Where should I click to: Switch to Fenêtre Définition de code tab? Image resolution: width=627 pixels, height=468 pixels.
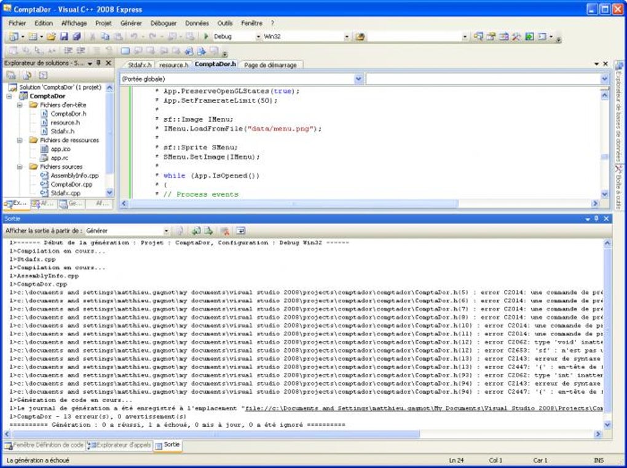pos(44,445)
